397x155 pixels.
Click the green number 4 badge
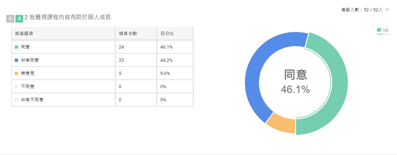19,19
